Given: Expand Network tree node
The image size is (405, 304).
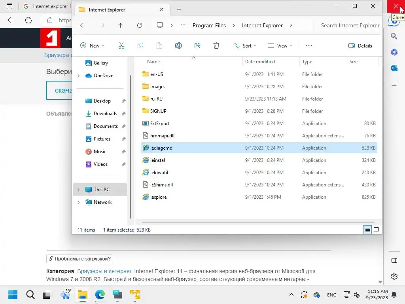Looking at the screenshot, I should (79, 202).
